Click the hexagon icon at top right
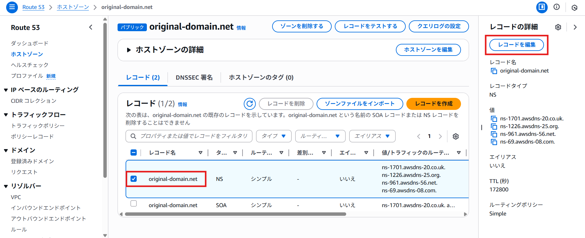Image resolution: width=585 pixels, height=238 pixels. tap(575, 7)
